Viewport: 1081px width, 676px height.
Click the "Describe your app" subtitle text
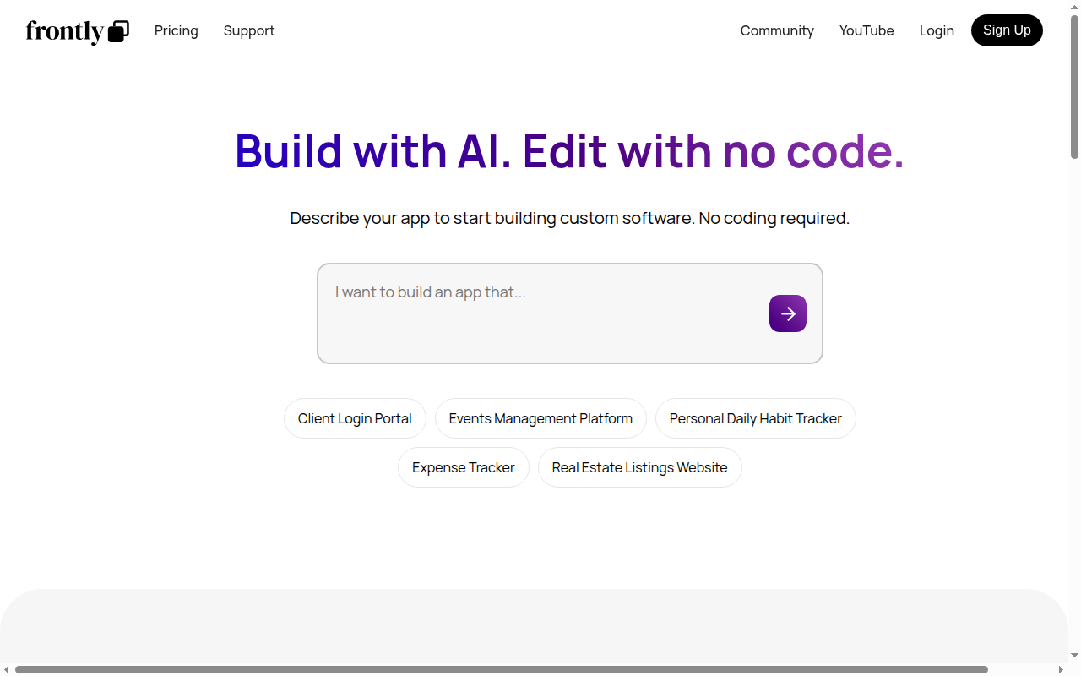(x=570, y=218)
